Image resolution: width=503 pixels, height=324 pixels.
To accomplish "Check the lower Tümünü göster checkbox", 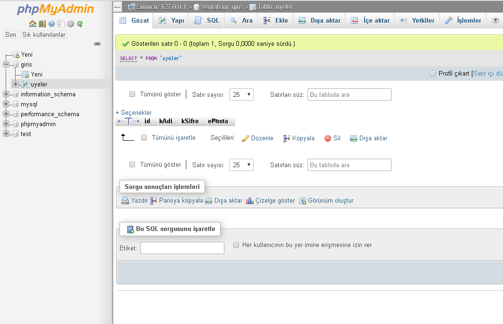I will click(132, 164).
